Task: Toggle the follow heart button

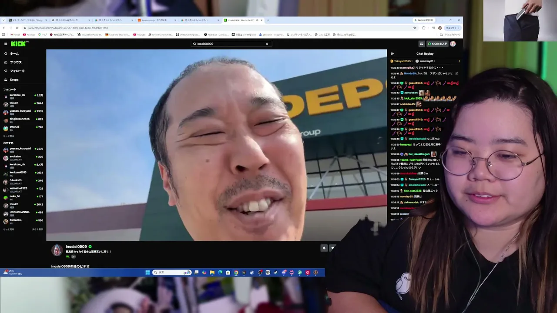Action: (332, 248)
